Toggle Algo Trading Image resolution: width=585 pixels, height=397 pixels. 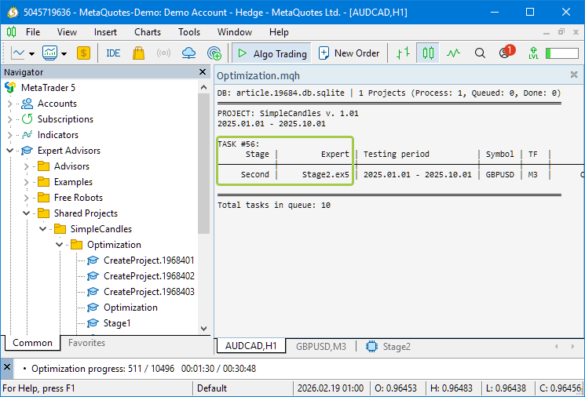pyautogui.click(x=272, y=53)
